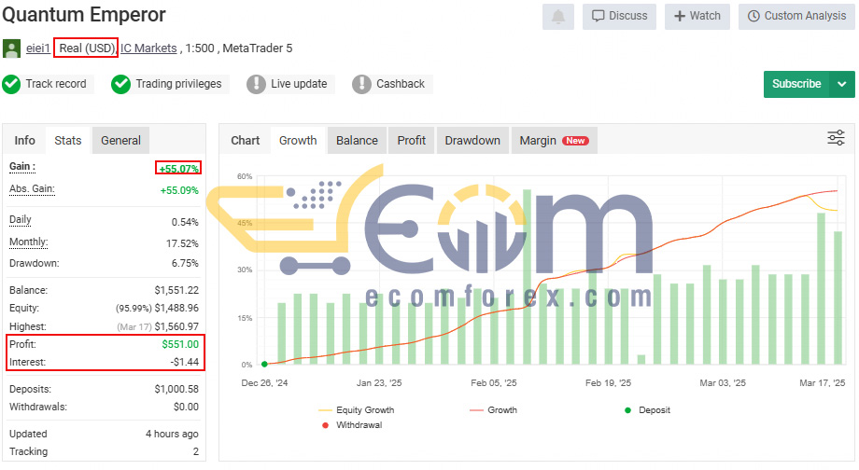Select the Margin chart tab

[554, 141]
